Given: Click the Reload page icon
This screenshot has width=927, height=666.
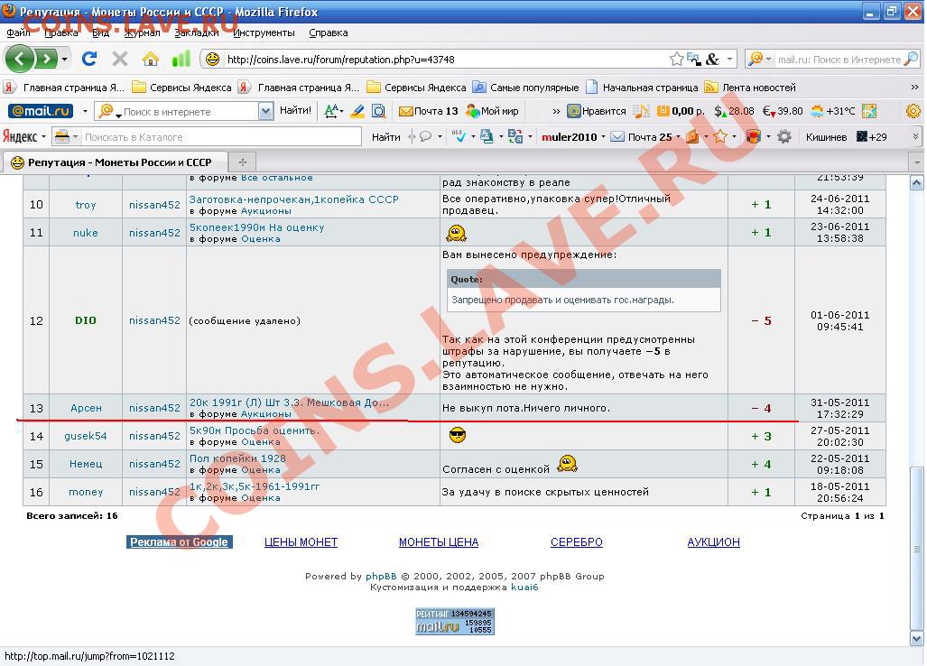Looking at the screenshot, I should click(x=88, y=60).
